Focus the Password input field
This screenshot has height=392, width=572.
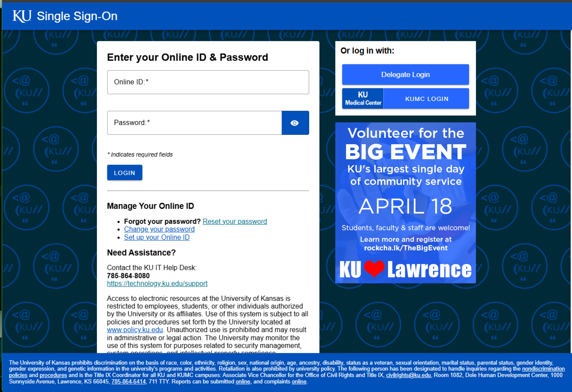[194, 123]
